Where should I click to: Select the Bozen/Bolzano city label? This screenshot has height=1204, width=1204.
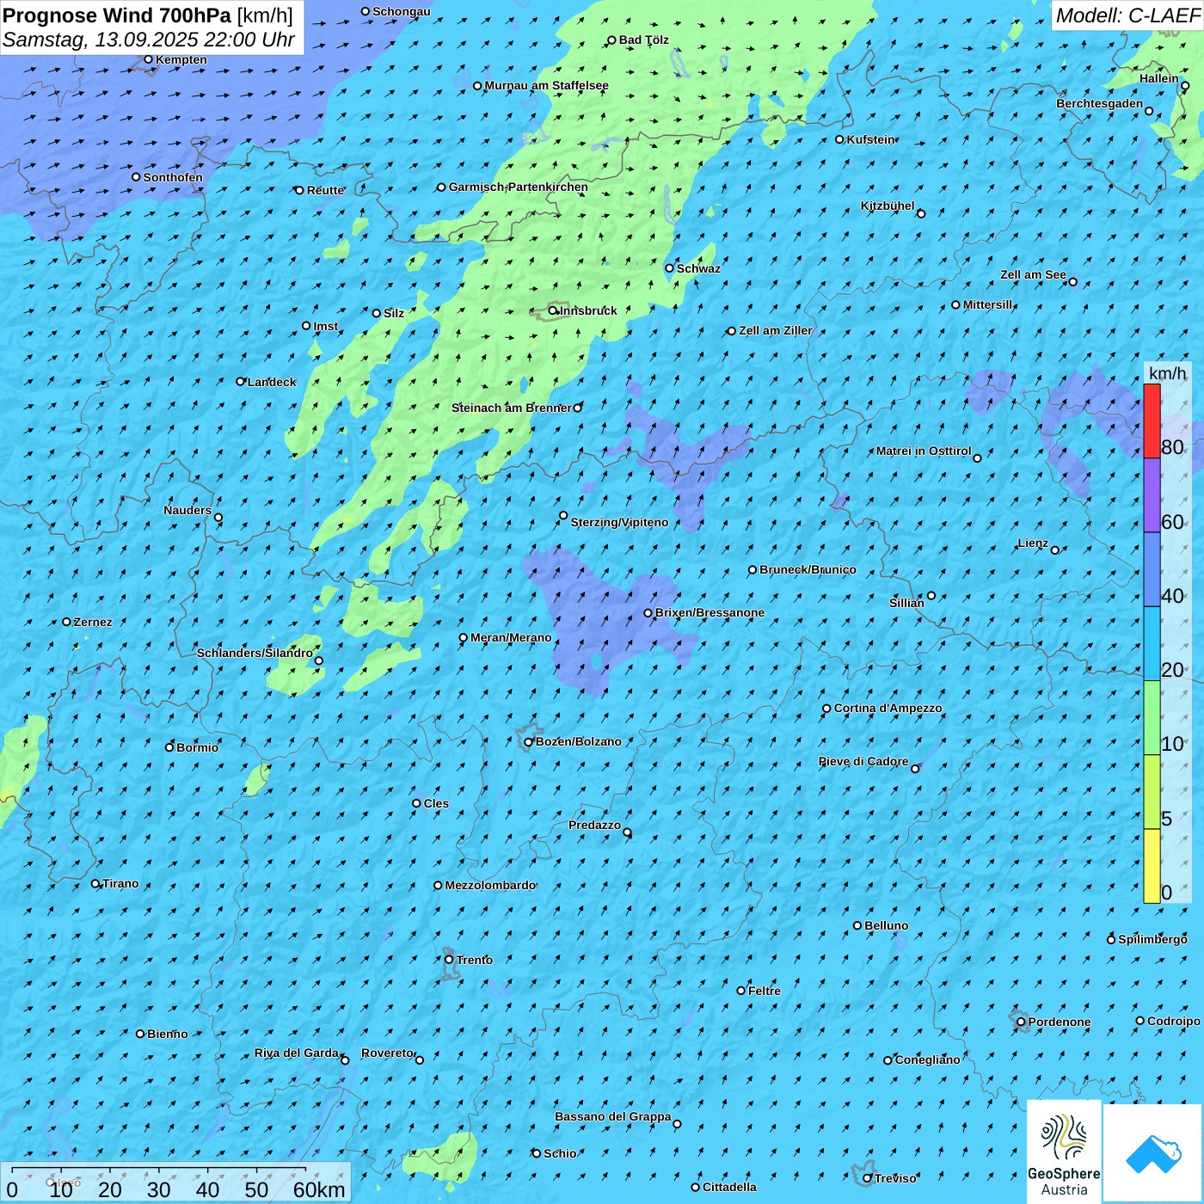coord(578,741)
